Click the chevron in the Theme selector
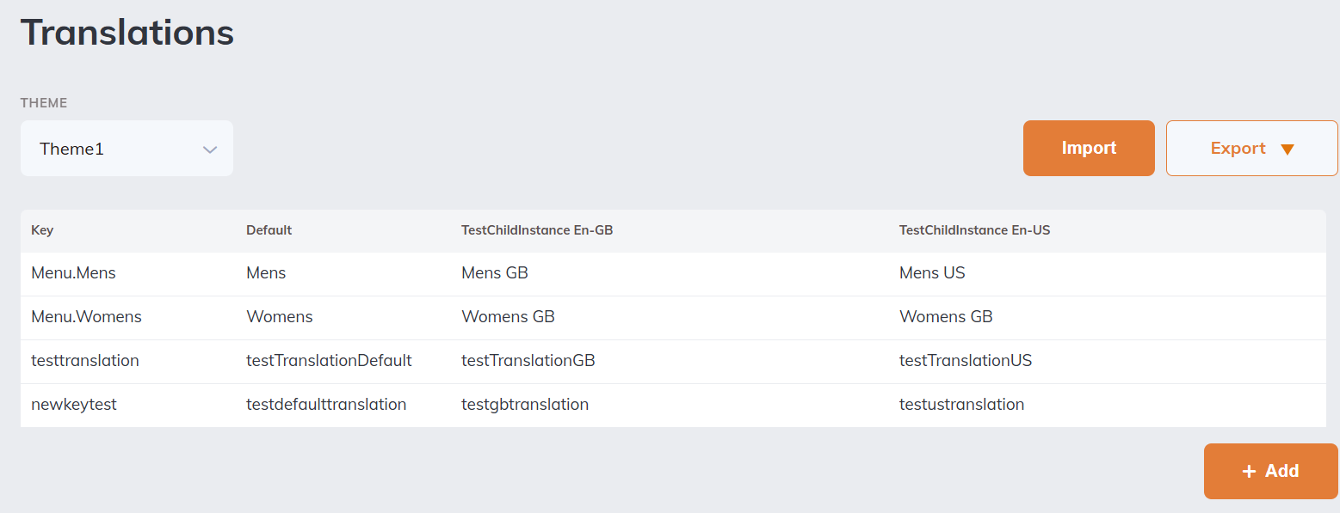This screenshot has width=1340, height=513. pyautogui.click(x=210, y=150)
